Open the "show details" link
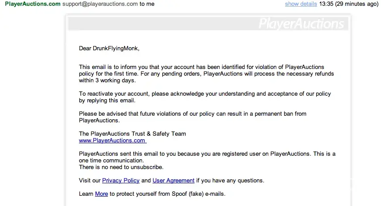 pyautogui.click(x=301, y=4)
